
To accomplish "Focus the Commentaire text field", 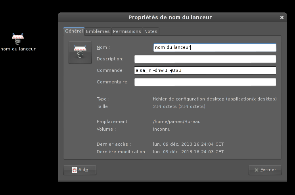I will [205, 82].
